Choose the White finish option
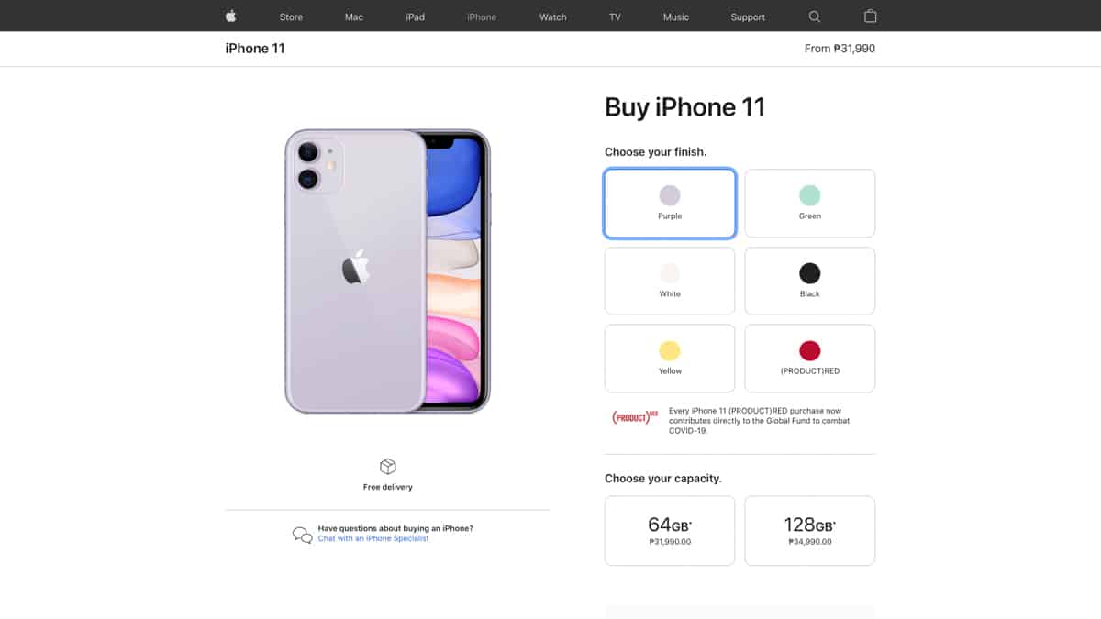The width and height of the screenshot is (1101, 619). tap(670, 281)
